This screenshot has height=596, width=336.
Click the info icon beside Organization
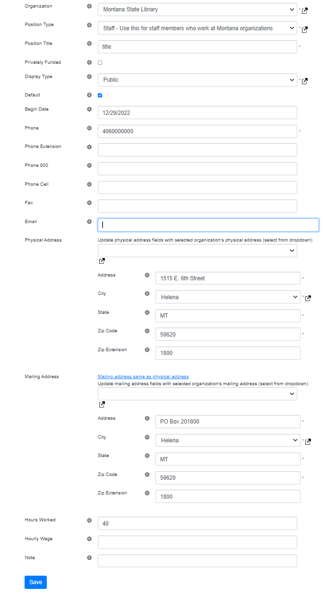[x=89, y=6]
